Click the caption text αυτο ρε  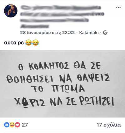(x=14, y=43)
